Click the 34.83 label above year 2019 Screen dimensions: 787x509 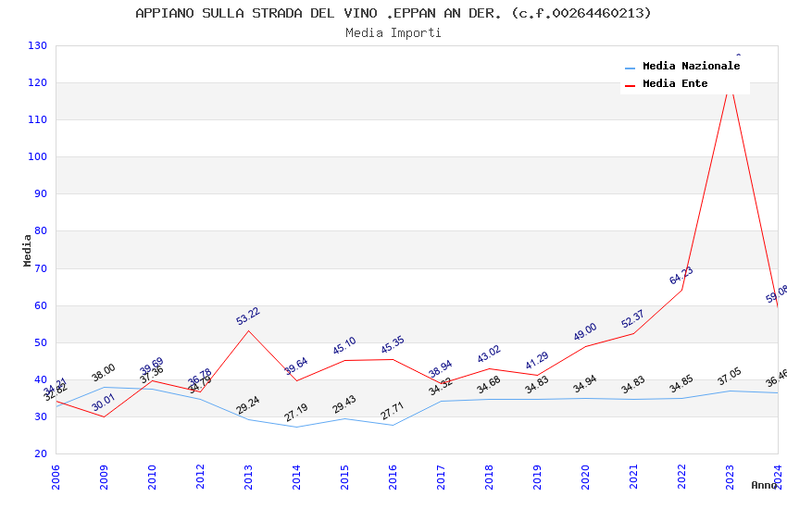pos(537,385)
